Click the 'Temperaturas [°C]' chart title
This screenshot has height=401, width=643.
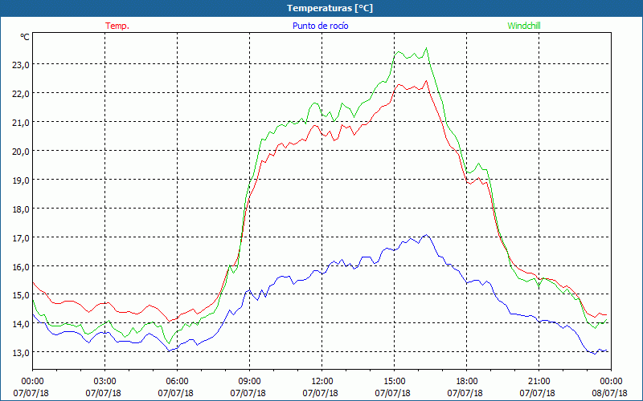[x=330, y=8]
